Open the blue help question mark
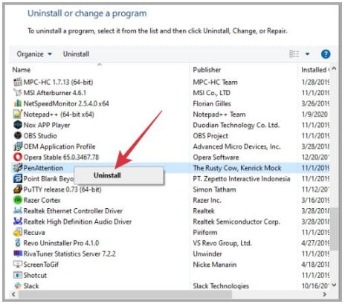 [x=326, y=54]
